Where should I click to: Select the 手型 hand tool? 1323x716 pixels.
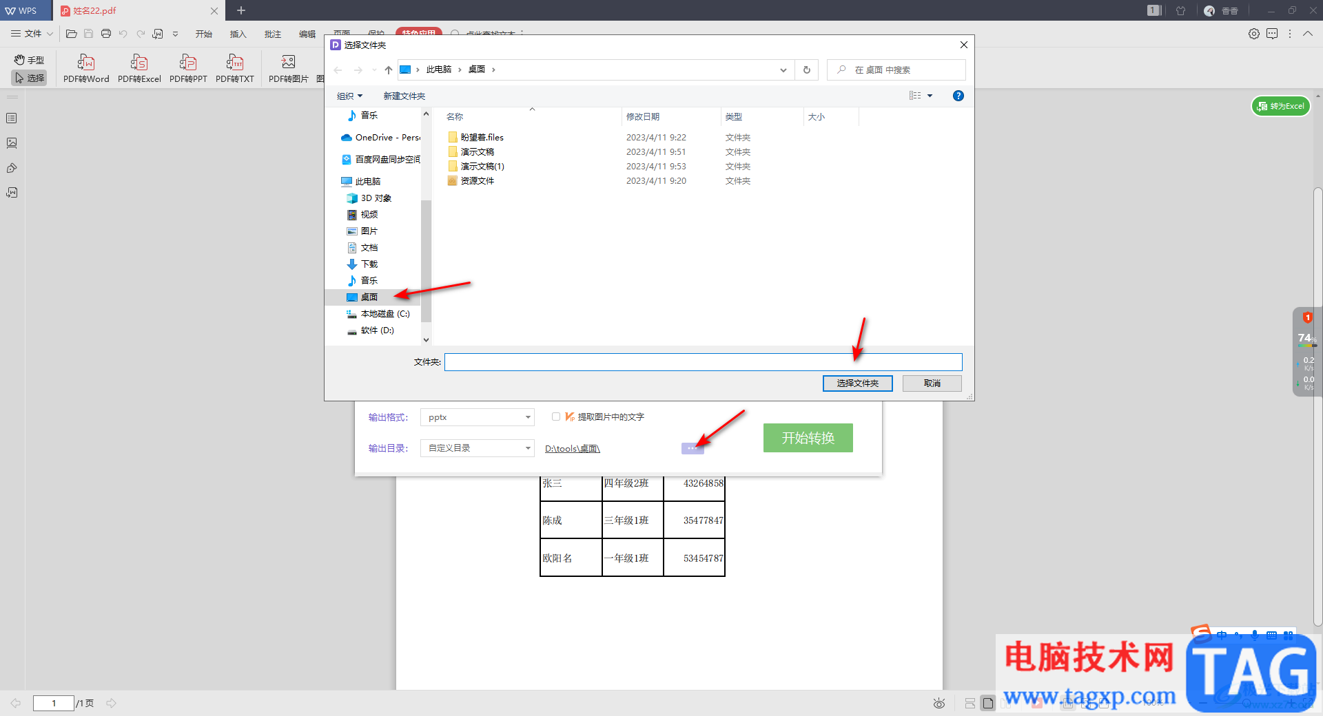coord(29,60)
